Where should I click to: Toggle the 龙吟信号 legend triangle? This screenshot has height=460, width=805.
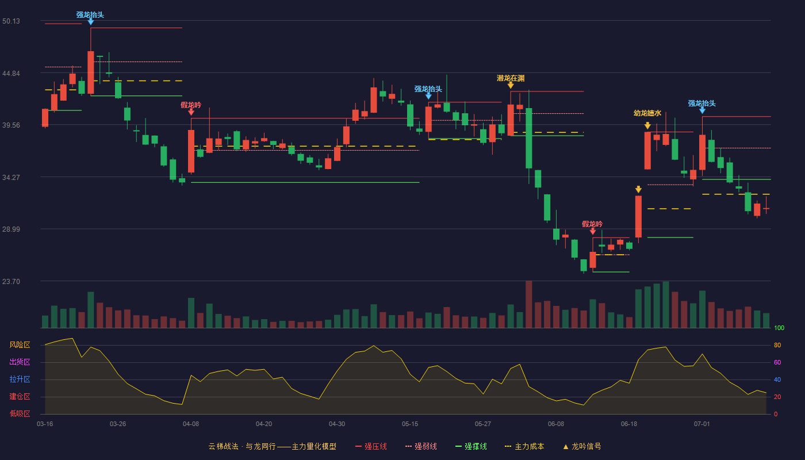[x=565, y=446]
